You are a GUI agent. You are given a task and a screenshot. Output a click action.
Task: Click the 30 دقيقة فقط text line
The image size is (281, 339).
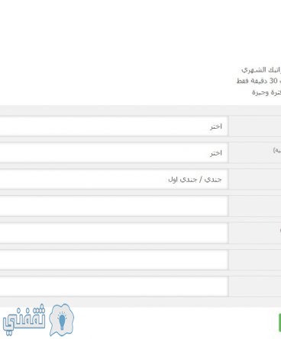pyautogui.click(x=259, y=81)
